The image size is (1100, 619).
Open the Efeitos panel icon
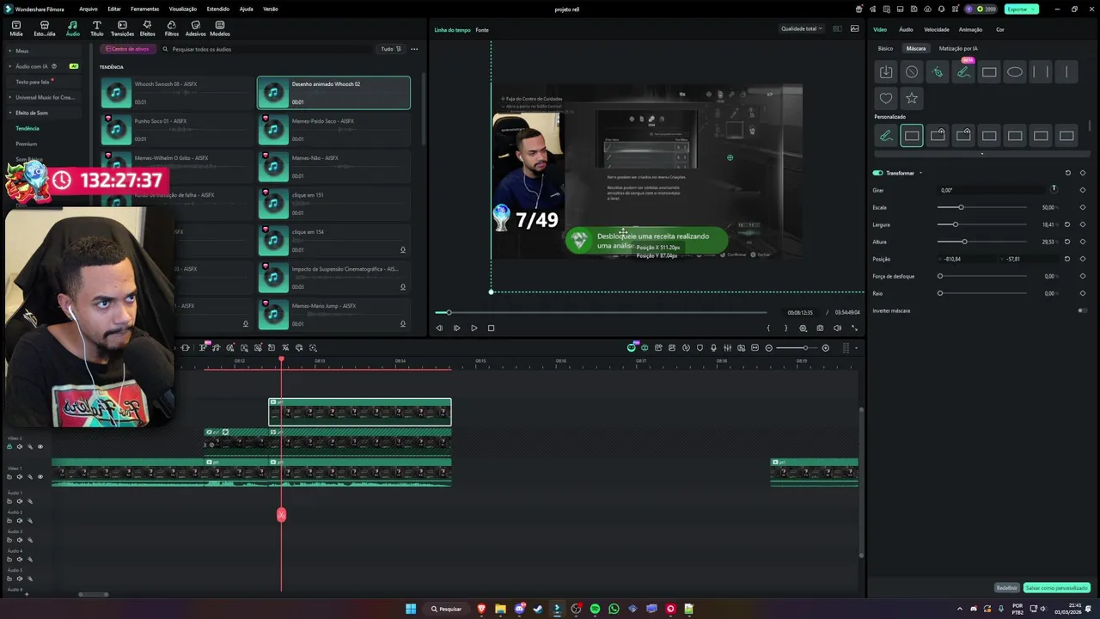(x=147, y=28)
